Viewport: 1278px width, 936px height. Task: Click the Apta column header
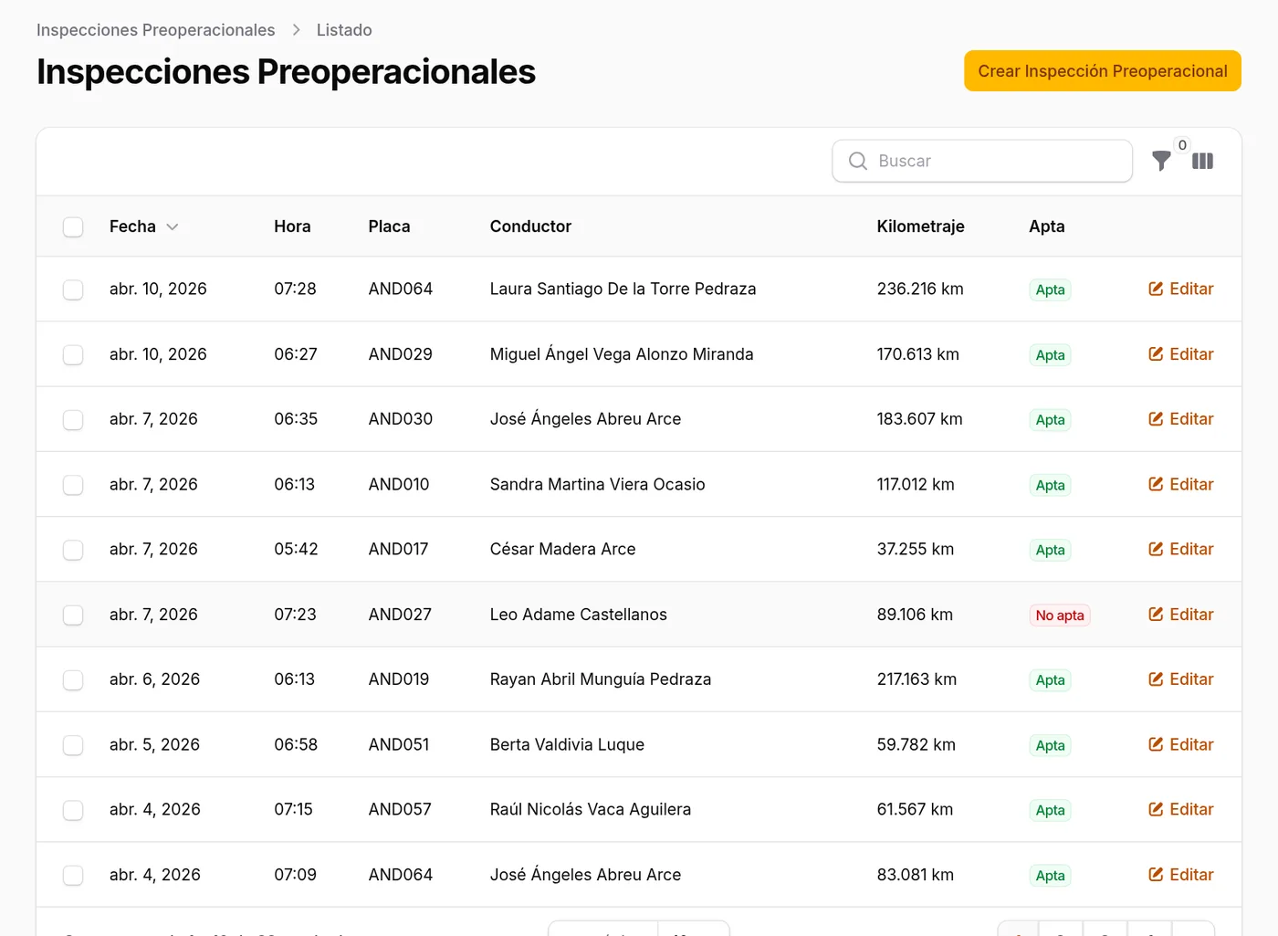[x=1046, y=226]
